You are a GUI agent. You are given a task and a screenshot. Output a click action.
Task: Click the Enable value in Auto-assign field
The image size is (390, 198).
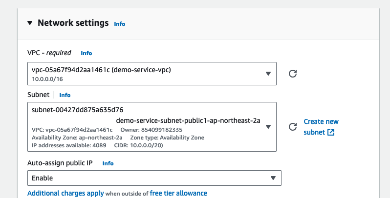pos(43,178)
